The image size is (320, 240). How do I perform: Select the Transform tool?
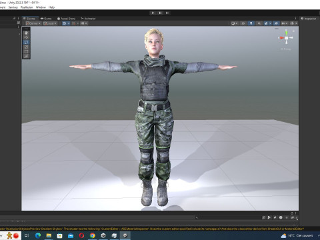(x=26, y=56)
